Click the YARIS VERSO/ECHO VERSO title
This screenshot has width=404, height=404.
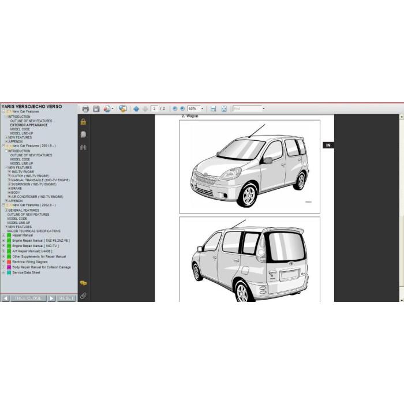pyautogui.click(x=32, y=106)
